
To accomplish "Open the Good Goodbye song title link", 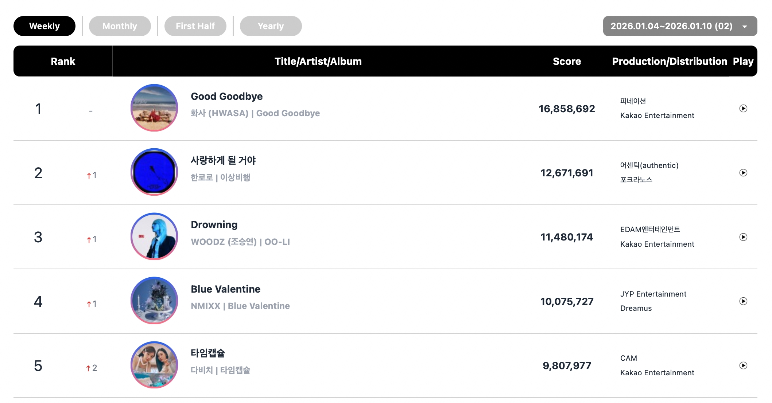I will pos(226,97).
